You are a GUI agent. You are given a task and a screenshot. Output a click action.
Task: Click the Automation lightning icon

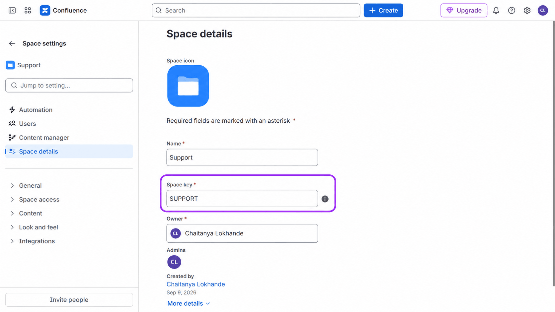pyautogui.click(x=12, y=110)
